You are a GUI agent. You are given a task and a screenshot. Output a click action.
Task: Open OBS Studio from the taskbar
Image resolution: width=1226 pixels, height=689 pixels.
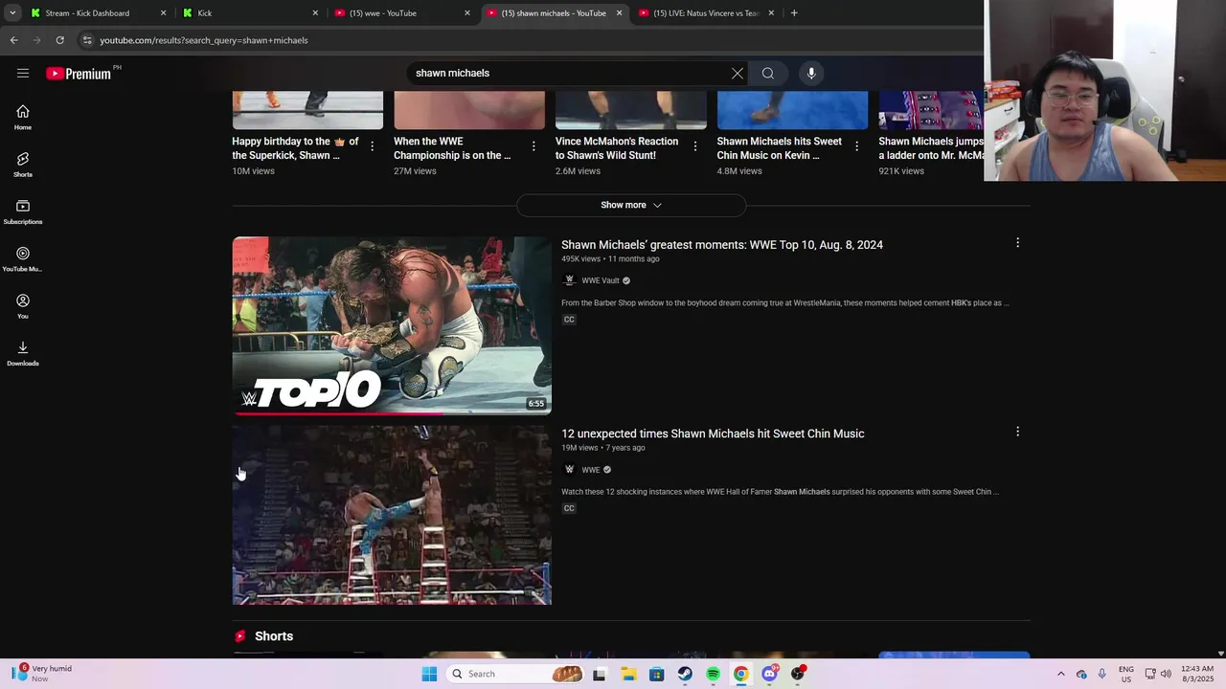click(797, 674)
